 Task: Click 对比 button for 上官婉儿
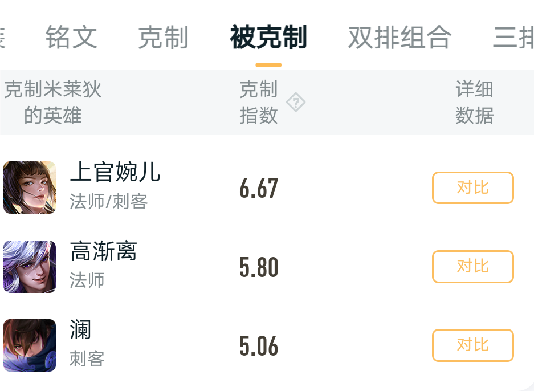click(472, 188)
